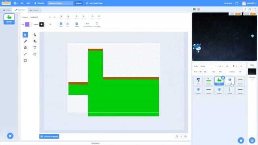Open the Outline color dropdown arrow
Image resolution: width=258 pixels, height=145 pixels.
point(45,25)
